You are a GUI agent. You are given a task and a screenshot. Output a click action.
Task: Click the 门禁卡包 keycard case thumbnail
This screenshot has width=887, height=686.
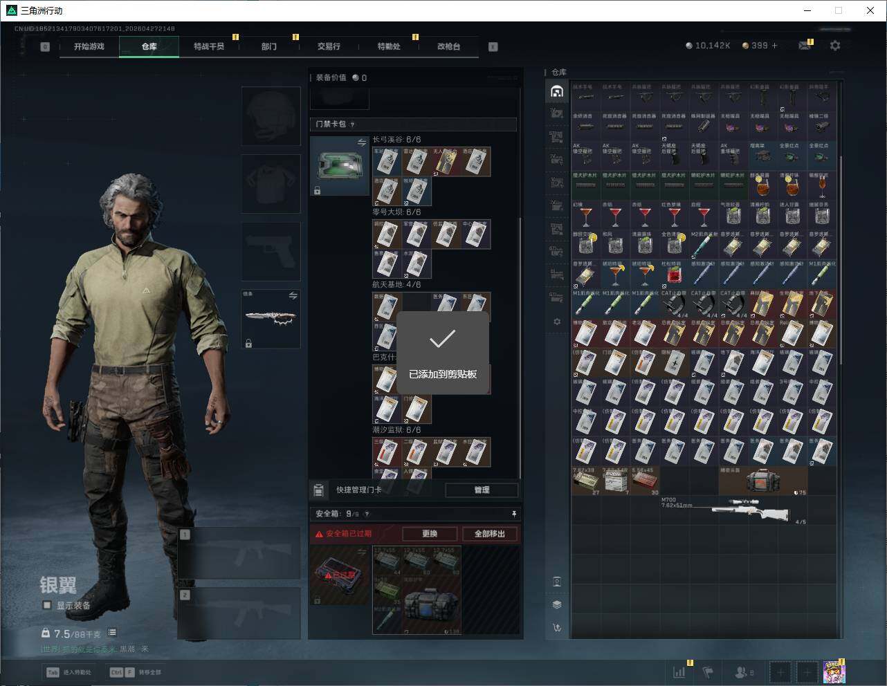pyautogui.click(x=339, y=166)
